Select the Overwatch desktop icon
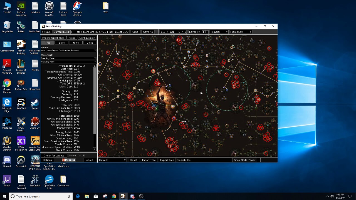The image size is (356, 200). click(21, 162)
